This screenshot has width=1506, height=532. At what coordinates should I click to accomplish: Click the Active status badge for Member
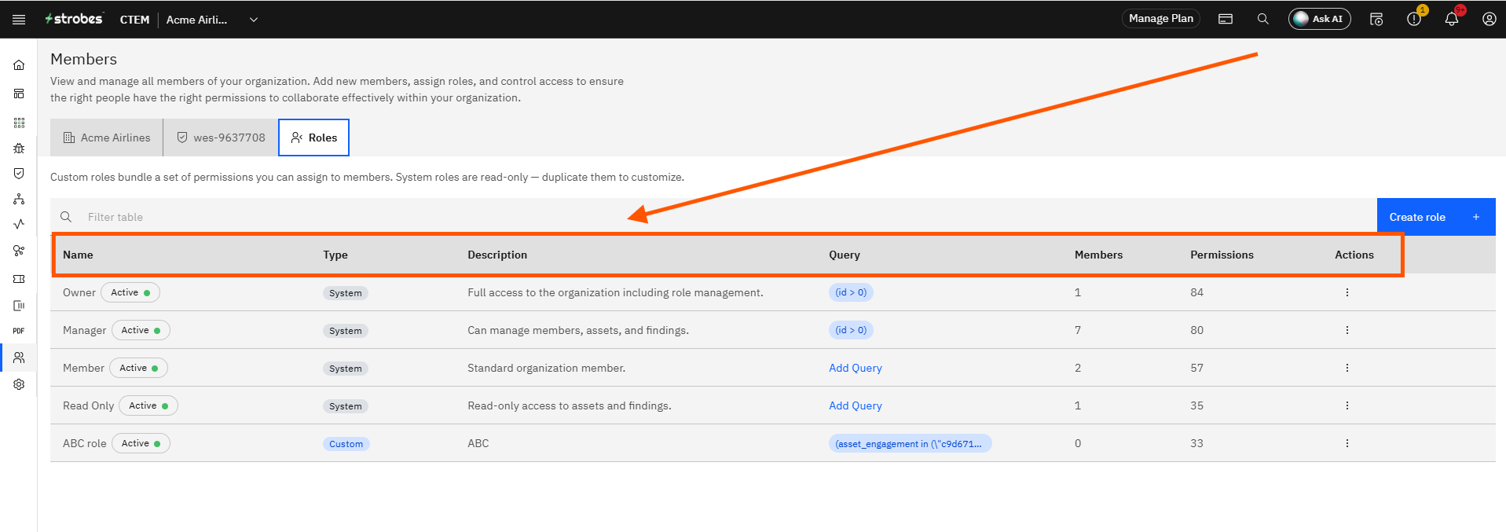pos(138,368)
